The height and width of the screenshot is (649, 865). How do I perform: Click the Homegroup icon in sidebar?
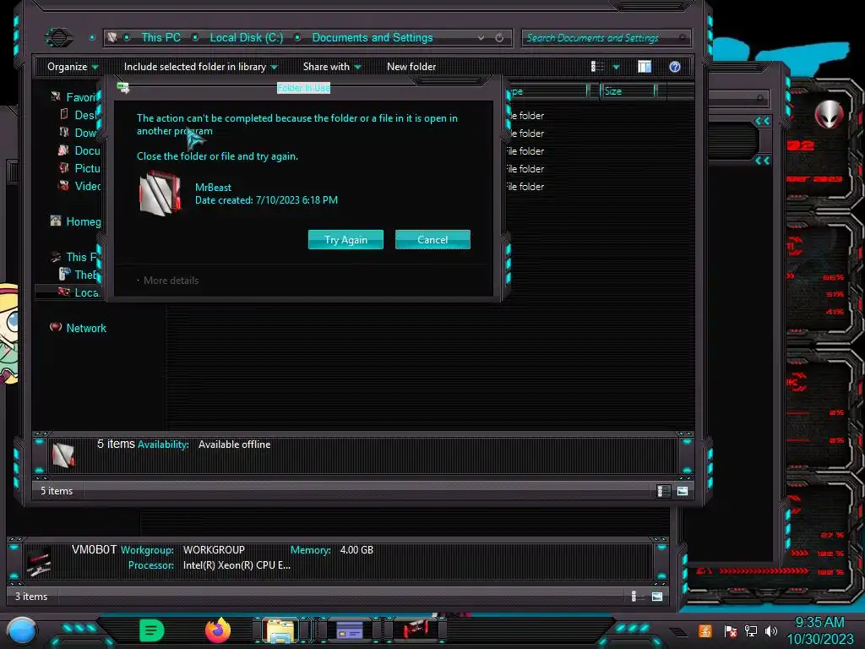click(x=56, y=221)
